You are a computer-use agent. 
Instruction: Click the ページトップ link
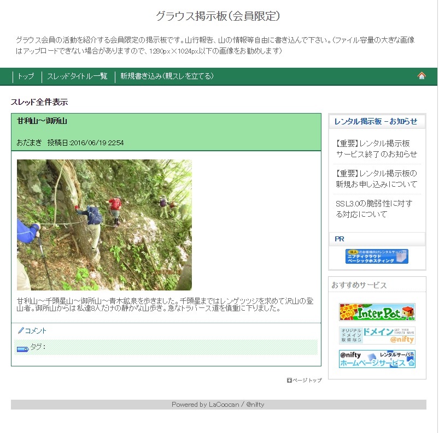tap(307, 381)
